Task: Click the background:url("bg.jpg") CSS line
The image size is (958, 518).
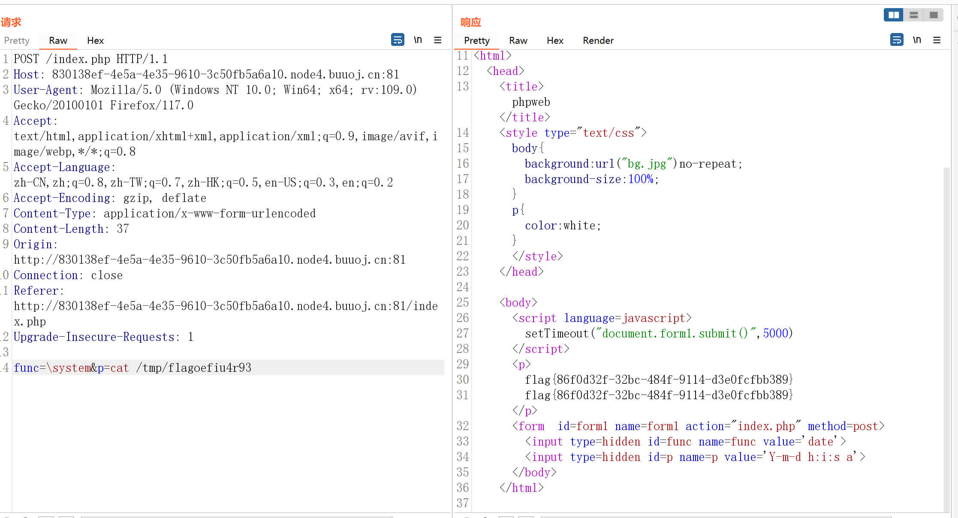Action: point(633,164)
